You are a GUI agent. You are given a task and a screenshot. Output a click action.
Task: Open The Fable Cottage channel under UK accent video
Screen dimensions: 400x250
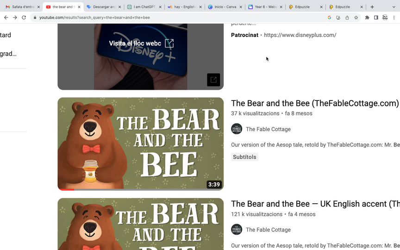pyautogui.click(x=268, y=230)
